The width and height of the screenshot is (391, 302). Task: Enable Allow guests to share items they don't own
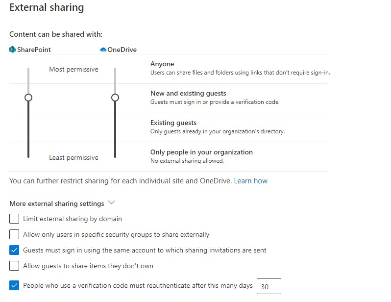coord(14,266)
